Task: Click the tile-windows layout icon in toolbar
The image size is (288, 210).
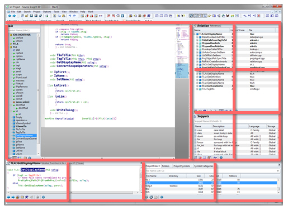Action: point(157,16)
